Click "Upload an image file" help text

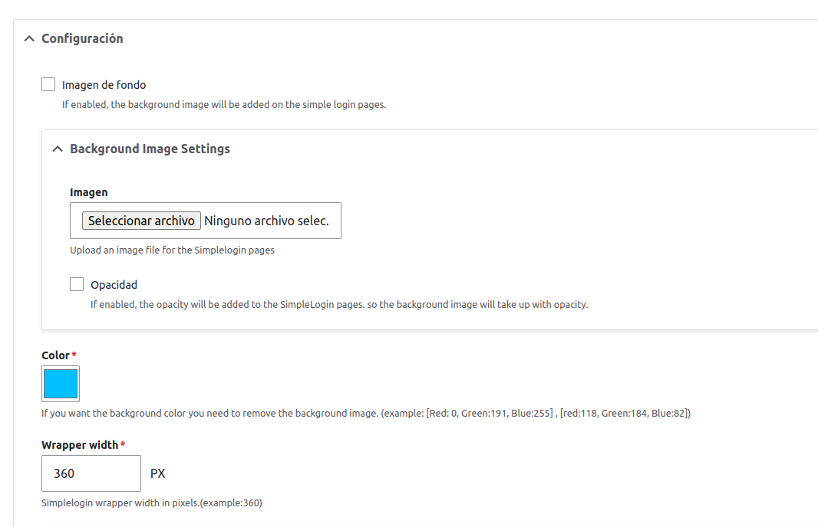coord(172,250)
